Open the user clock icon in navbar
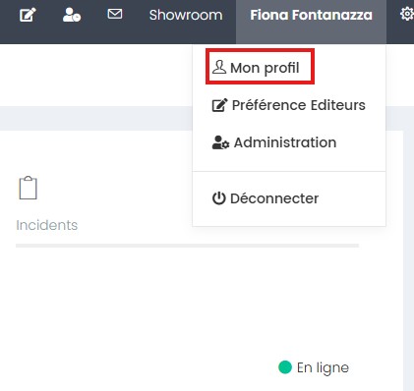Image resolution: width=414 pixels, height=391 pixels. click(72, 15)
